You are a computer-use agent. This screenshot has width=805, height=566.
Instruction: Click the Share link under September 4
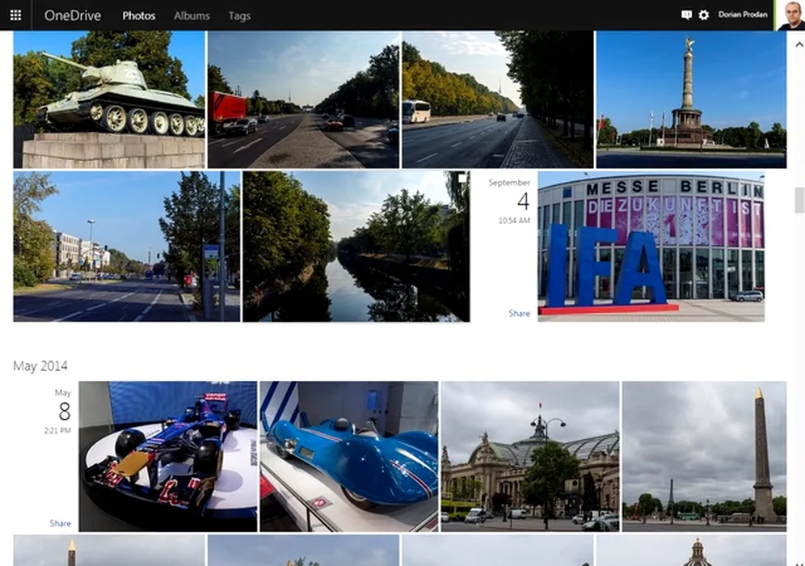click(519, 313)
